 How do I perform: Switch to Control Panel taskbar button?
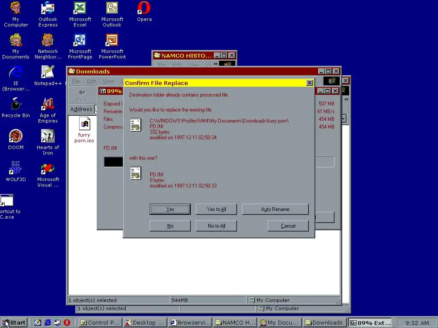coord(100,323)
